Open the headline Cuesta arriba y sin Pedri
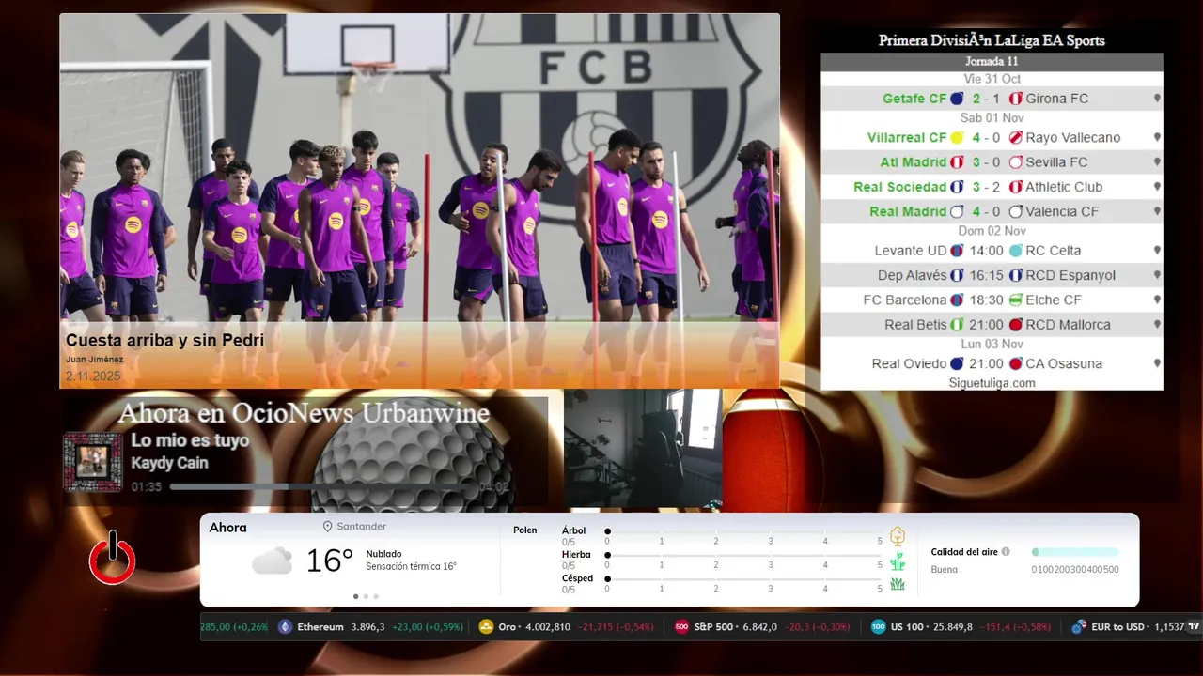The width and height of the screenshot is (1203, 676). coord(164,341)
